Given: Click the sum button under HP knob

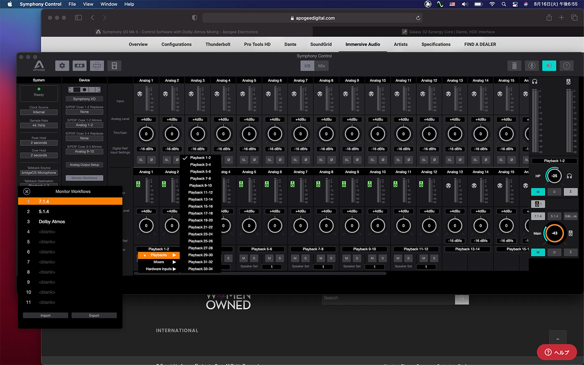Looking at the screenshot, I should click(570, 192).
